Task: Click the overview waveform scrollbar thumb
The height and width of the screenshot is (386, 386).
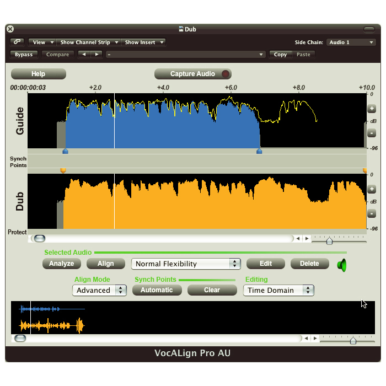Action: tap(20, 338)
